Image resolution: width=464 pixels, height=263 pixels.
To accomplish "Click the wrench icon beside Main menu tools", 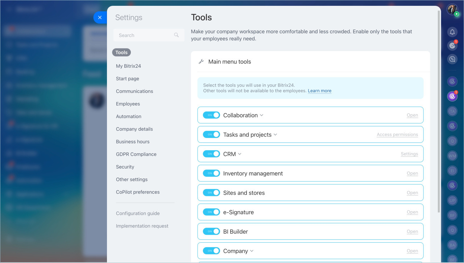I will point(201,62).
